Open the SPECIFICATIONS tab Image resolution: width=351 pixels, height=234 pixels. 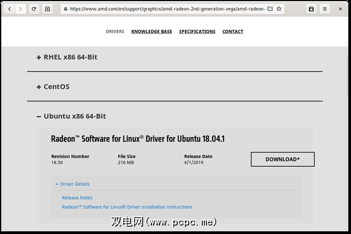197,31
